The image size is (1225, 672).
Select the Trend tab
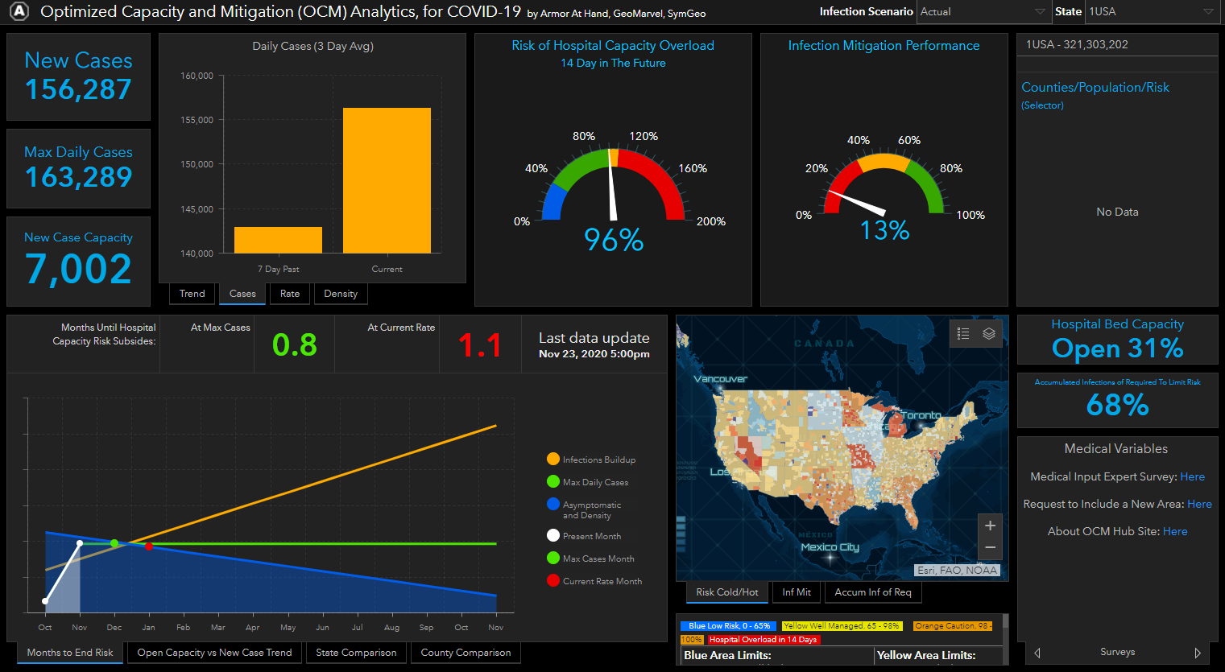point(192,294)
